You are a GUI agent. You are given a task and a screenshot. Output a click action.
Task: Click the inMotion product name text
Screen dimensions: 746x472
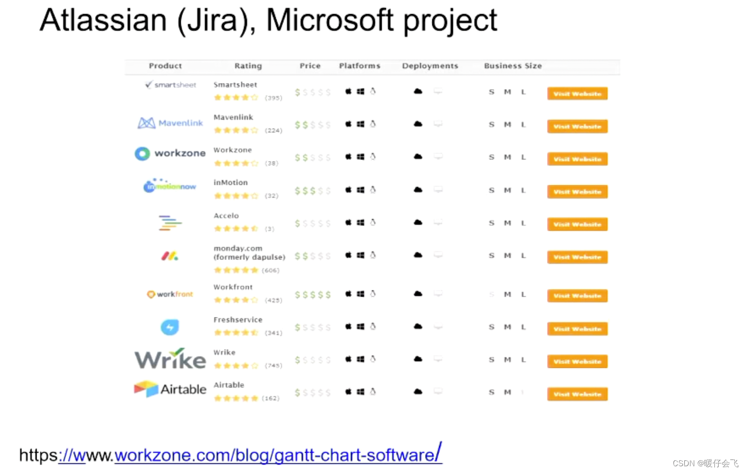[x=231, y=183]
